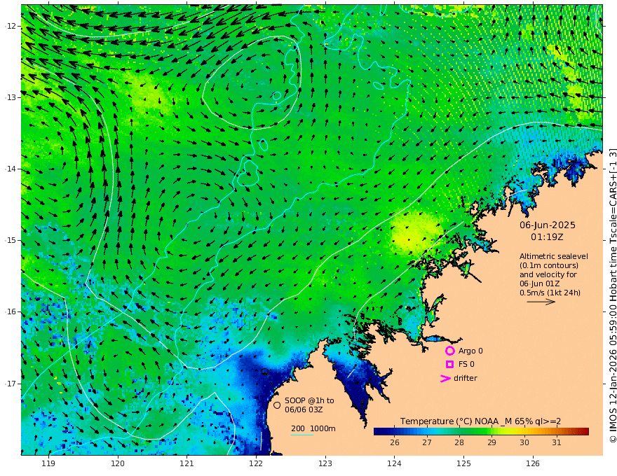Click latitude tick label -17
This screenshot has width=617, height=476.
[x=11, y=384]
